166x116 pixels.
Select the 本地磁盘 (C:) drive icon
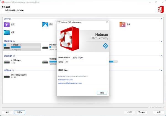click(7, 46)
